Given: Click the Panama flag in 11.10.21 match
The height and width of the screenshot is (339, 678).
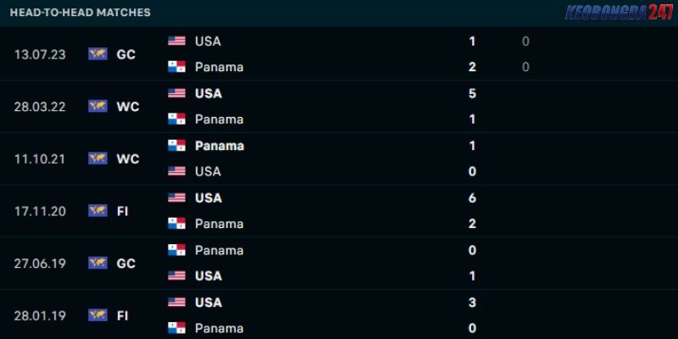Looking at the screenshot, I should click(176, 145).
